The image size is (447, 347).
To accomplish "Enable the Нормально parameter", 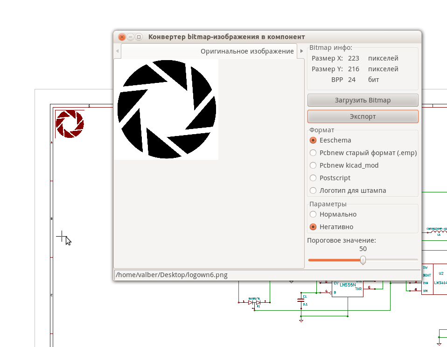I will coord(313,214).
